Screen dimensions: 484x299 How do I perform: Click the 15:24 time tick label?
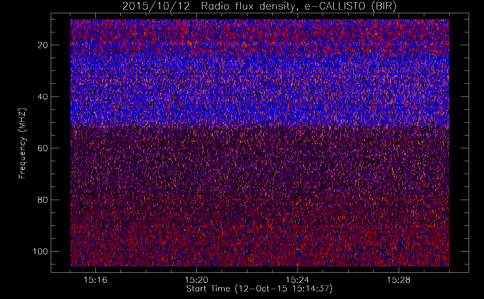(x=297, y=280)
